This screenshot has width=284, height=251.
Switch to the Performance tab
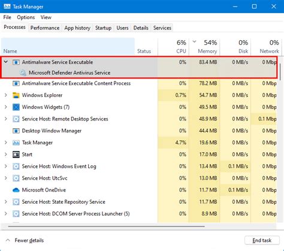45,28
